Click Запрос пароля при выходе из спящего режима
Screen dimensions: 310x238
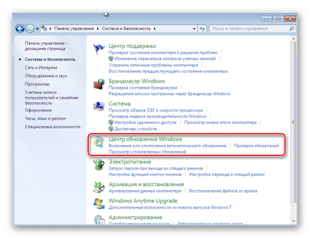click(156, 168)
